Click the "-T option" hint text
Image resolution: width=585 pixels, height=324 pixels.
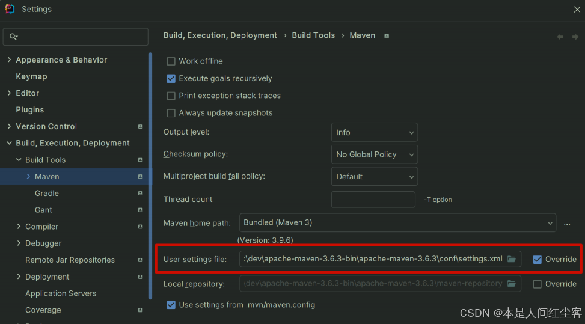(438, 200)
